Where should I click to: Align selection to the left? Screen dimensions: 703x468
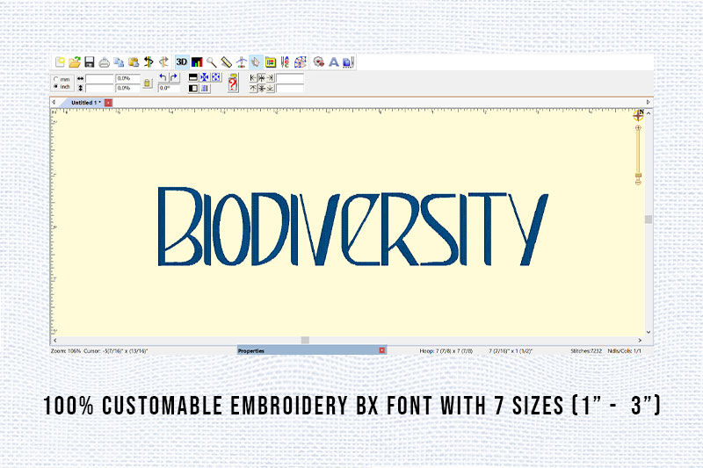253,78
